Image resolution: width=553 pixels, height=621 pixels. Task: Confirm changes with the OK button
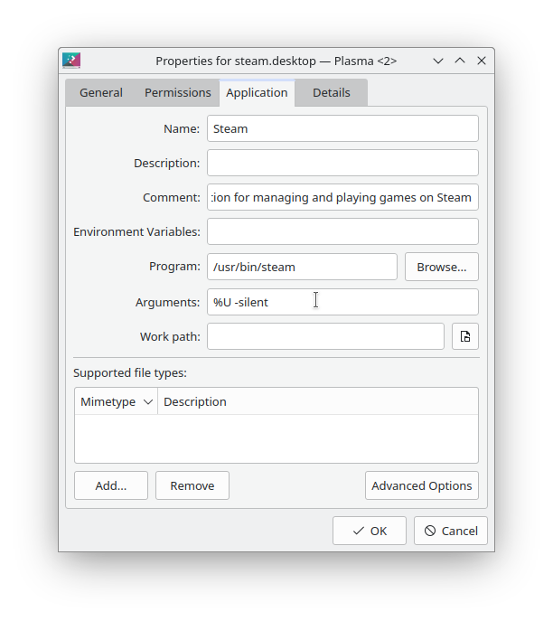(x=369, y=531)
